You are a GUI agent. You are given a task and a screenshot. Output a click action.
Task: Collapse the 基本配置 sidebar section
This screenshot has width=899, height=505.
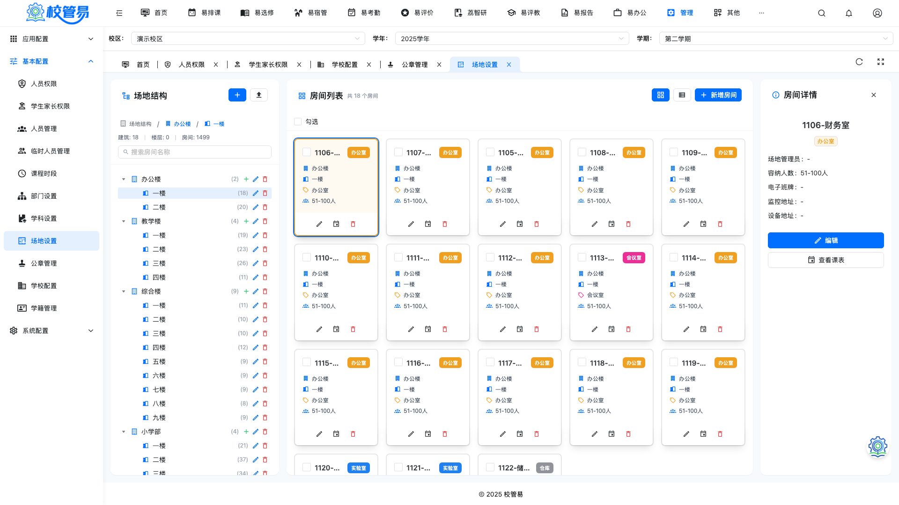[x=52, y=61]
